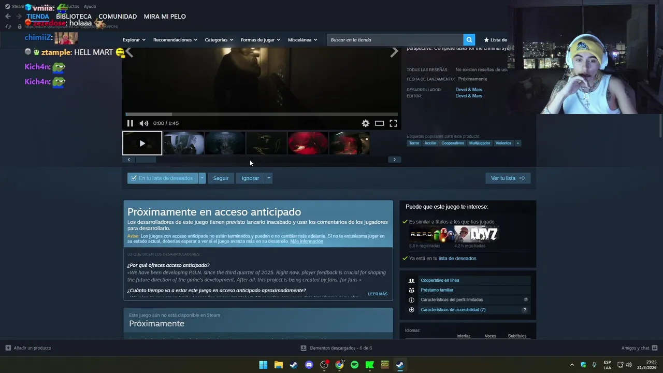Expand the Recomendaciones menu
The width and height of the screenshot is (663, 373).
tap(175, 40)
